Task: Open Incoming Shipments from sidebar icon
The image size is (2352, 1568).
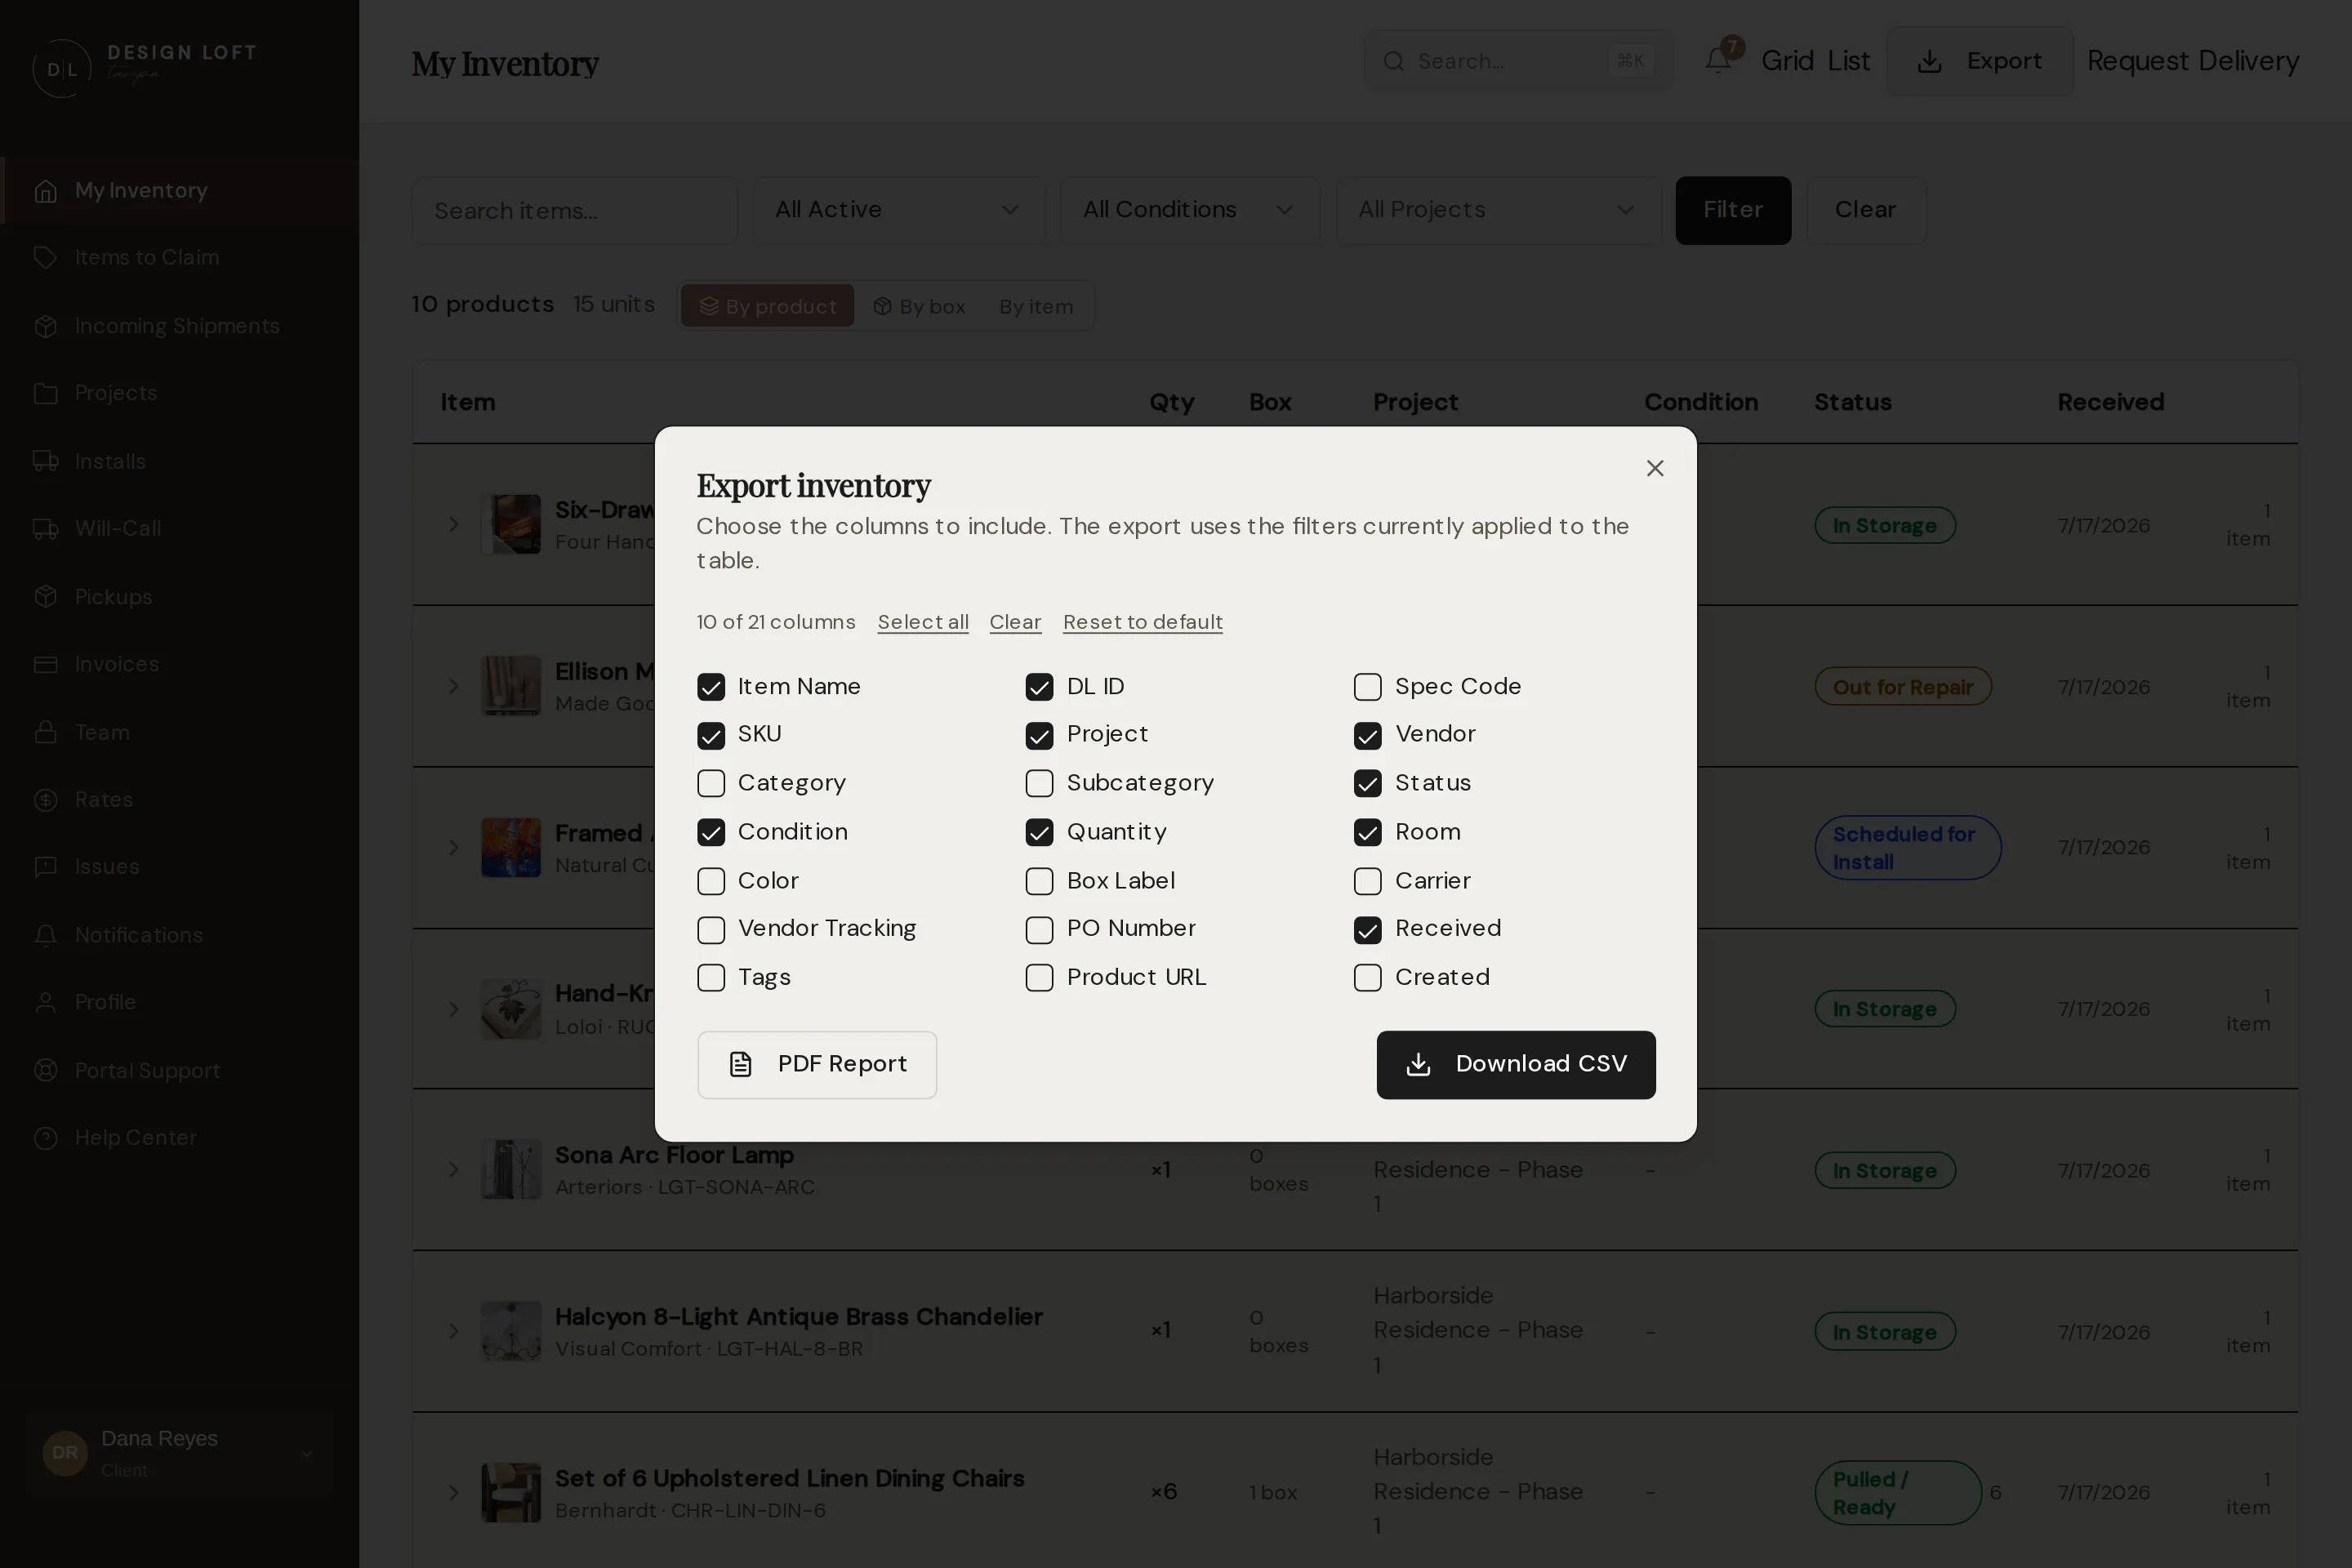Action: tap(45, 326)
